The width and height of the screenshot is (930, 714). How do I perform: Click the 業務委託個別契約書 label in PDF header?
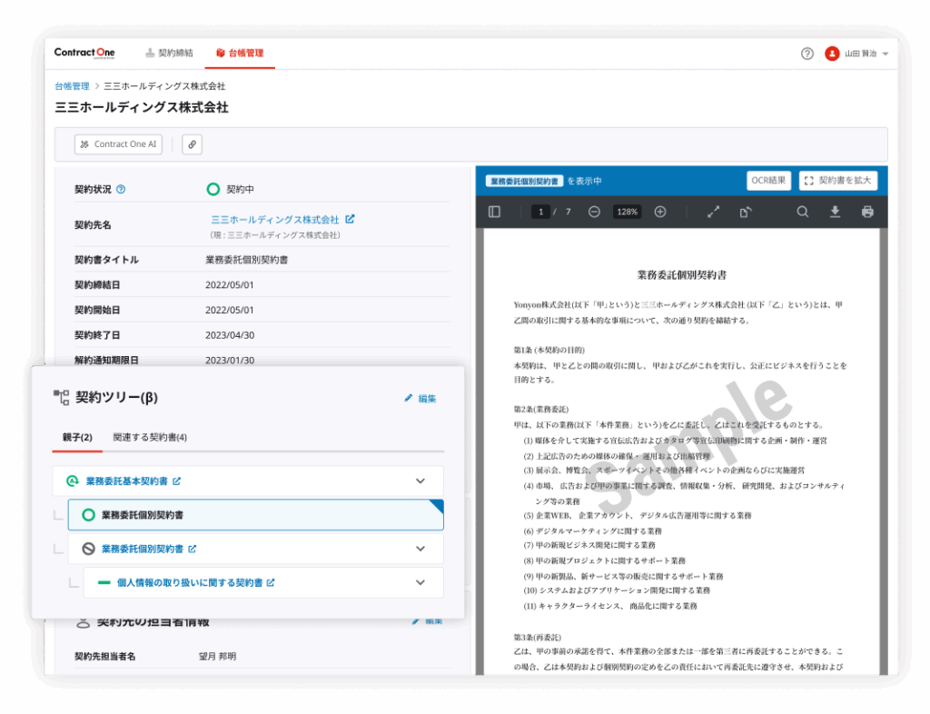[524, 181]
